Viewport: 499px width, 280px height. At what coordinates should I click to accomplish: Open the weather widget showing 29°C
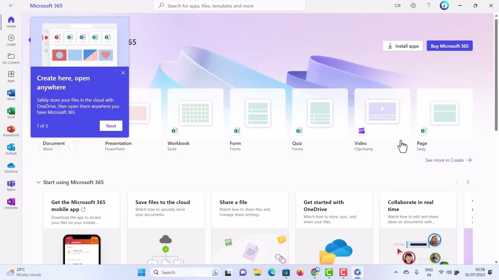pyautogui.click(x=24, y=272)
